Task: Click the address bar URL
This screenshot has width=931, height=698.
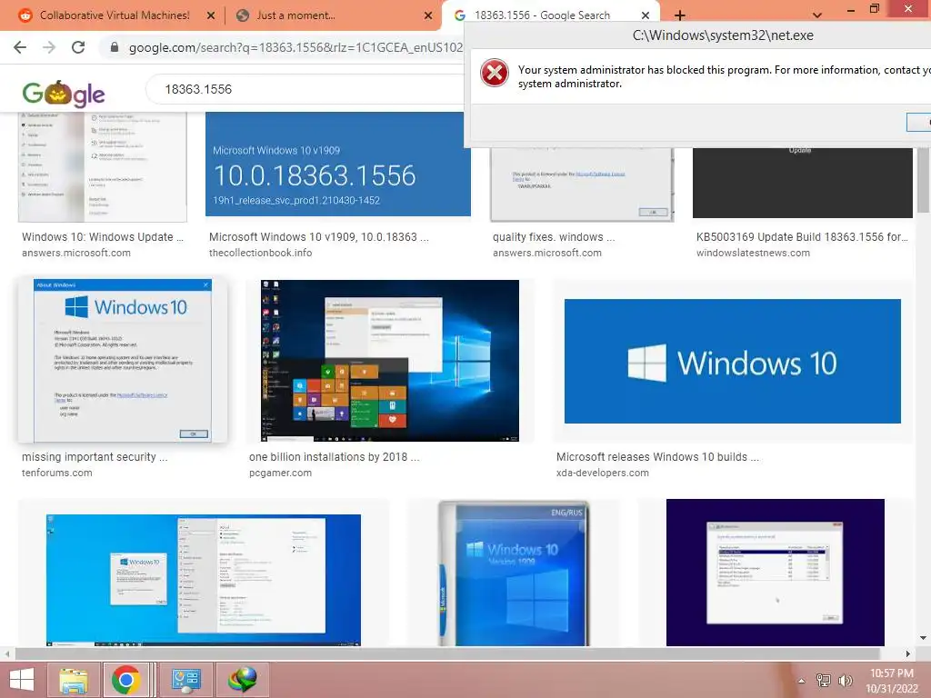Action: click(x=295, y=47)
